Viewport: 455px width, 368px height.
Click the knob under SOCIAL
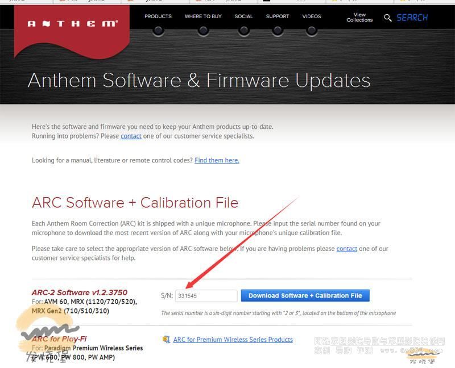(243, 30)
